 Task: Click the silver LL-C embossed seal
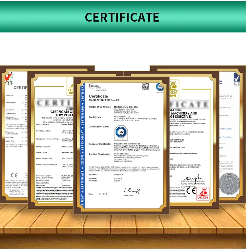pyautogui.click(x=229, y=184)
